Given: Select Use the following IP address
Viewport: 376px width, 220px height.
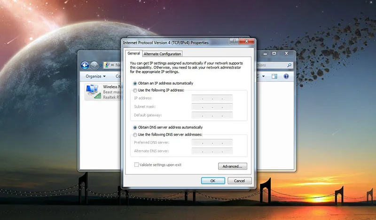Looking at the screenshot, I should coord(135,90).
